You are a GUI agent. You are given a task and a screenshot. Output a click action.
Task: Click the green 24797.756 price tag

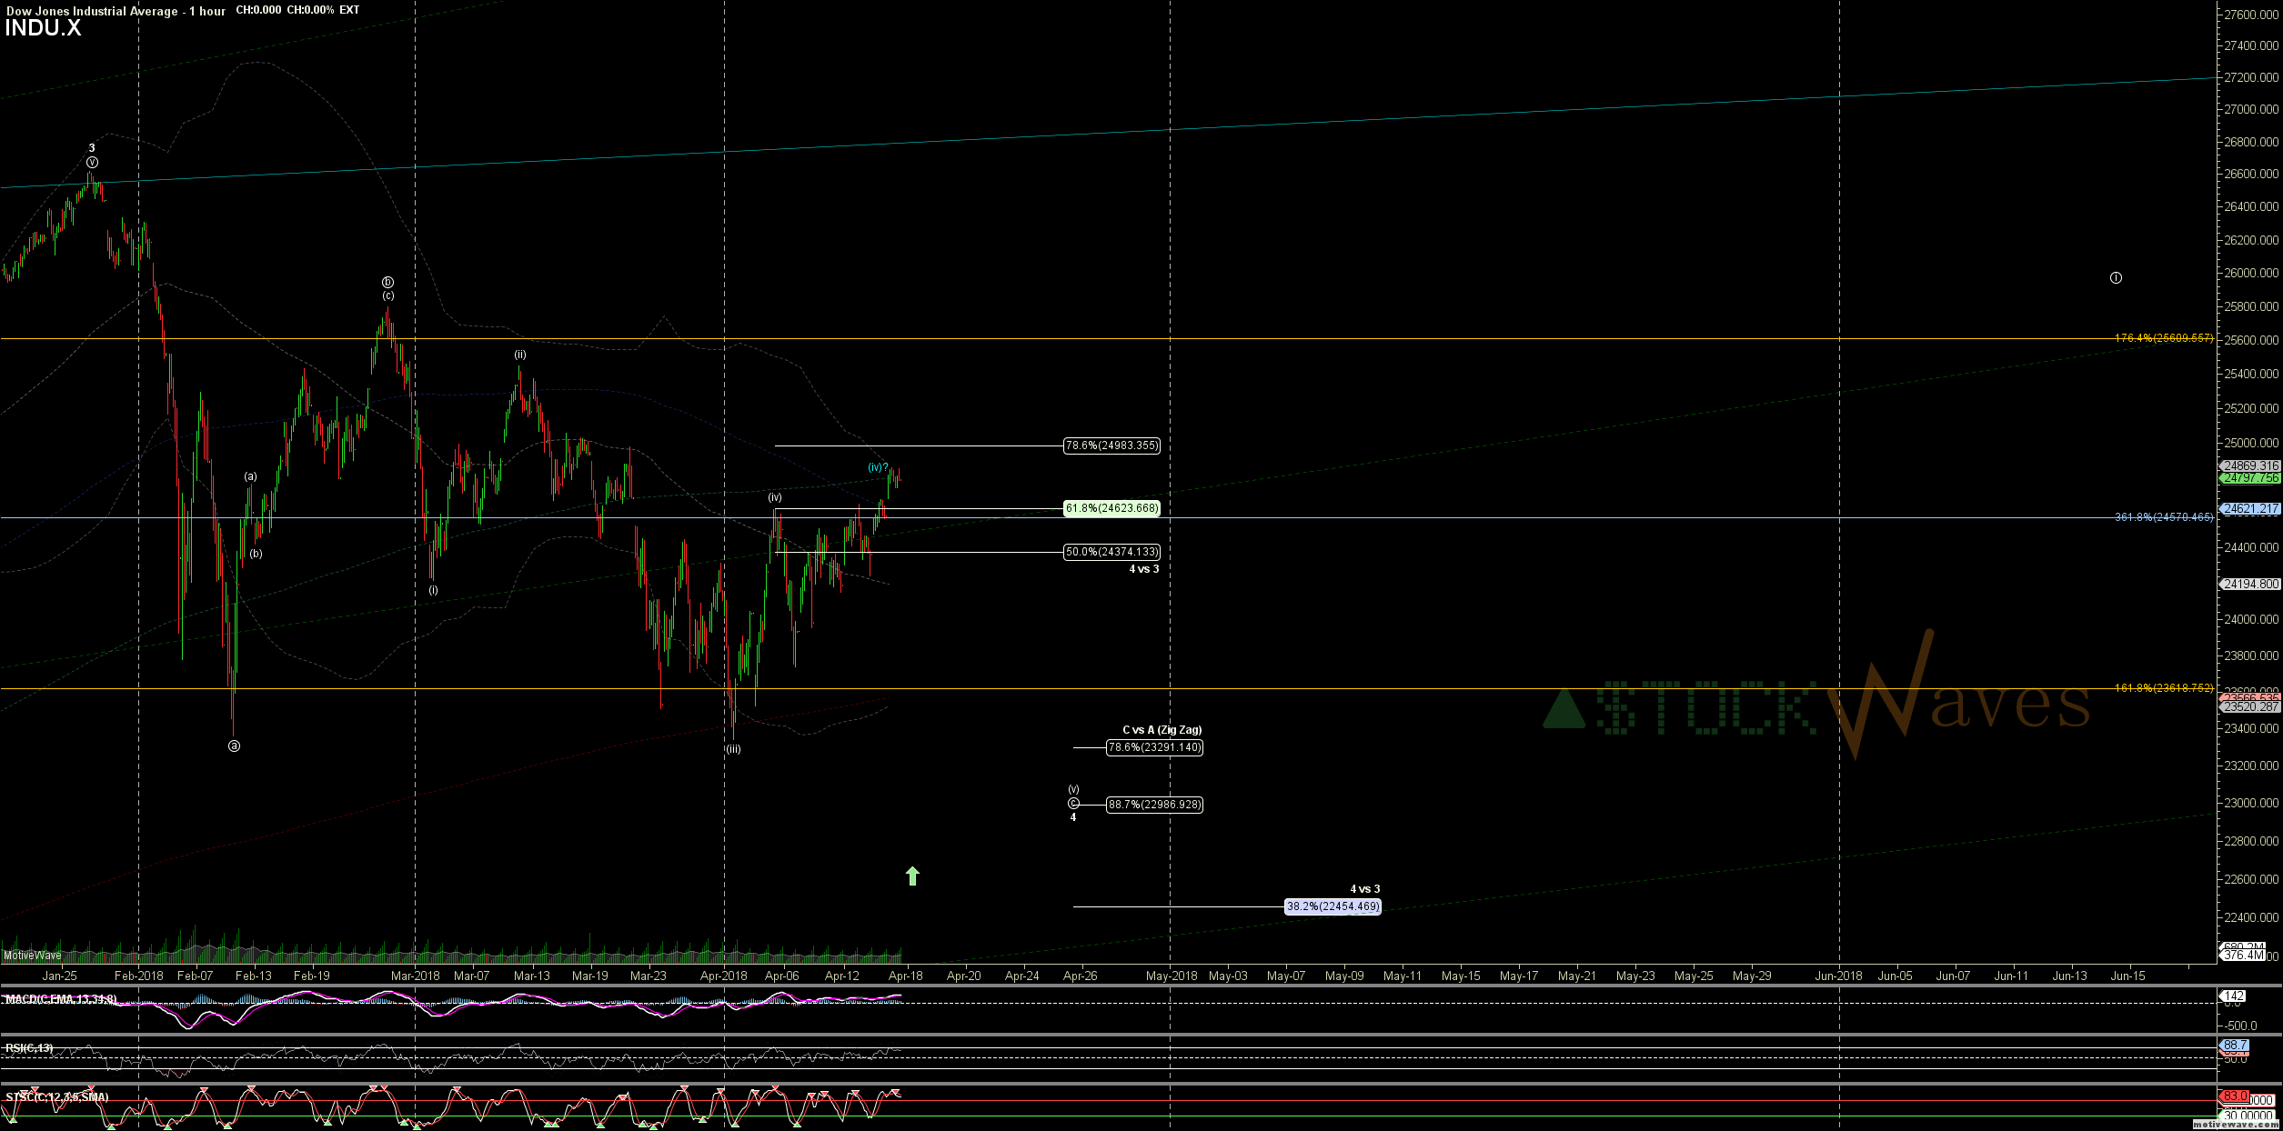tap(2250, 477)
